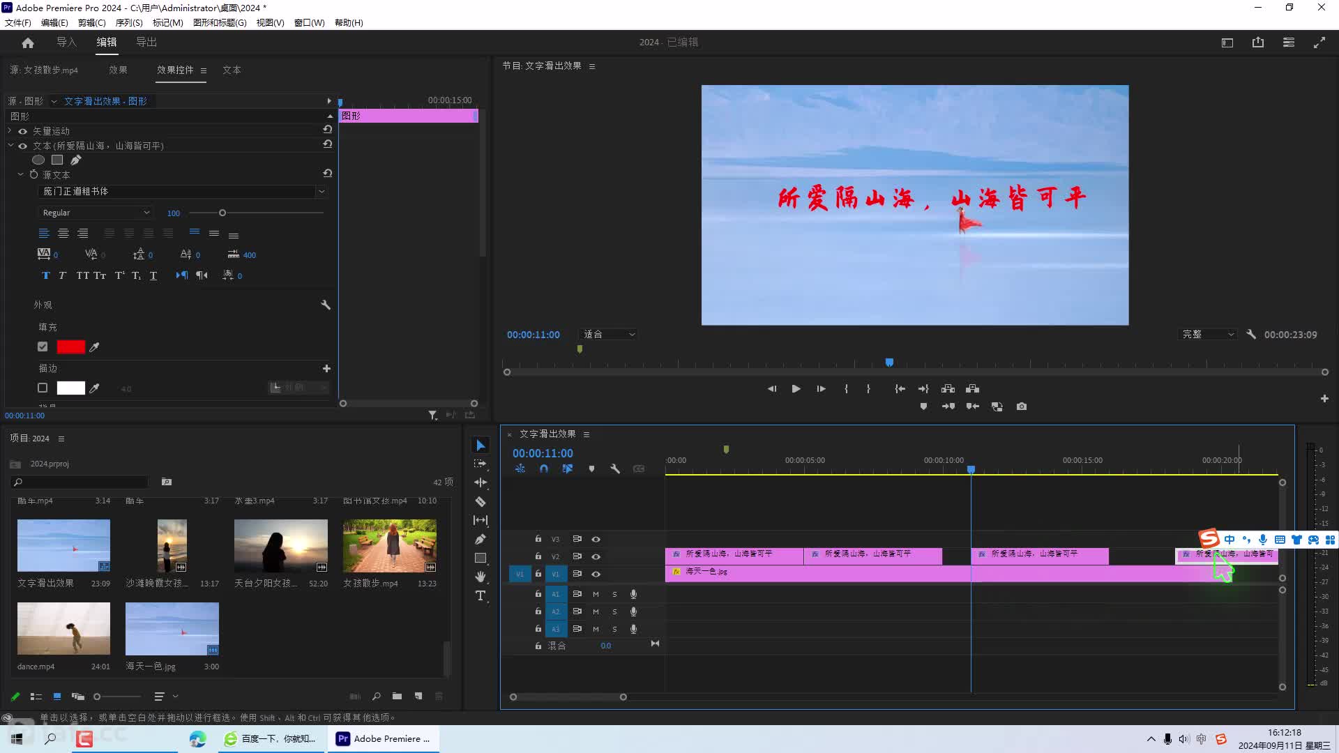The image size is (1339, 753).
Task: Click the red fill color swatch
Action: [x=70, y=347]
